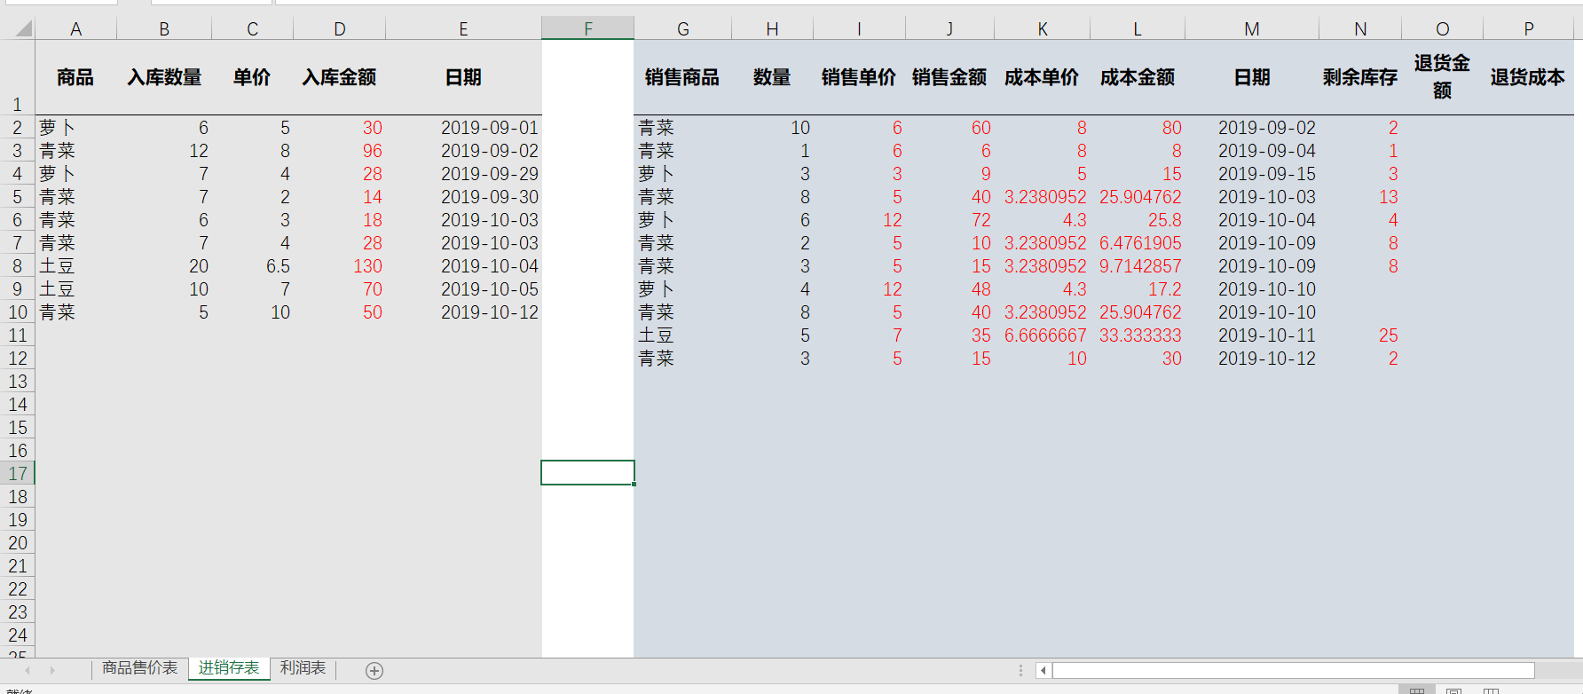
Task: Click the 成本金额 cell 6.4761905
Action: coord(1138,243)
